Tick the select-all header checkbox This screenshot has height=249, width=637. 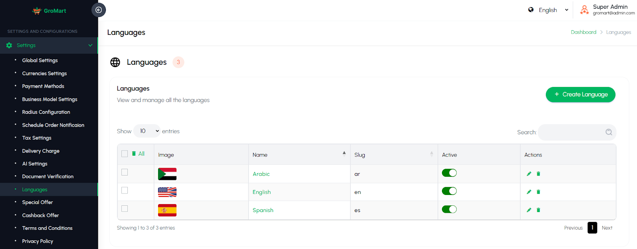125,154
